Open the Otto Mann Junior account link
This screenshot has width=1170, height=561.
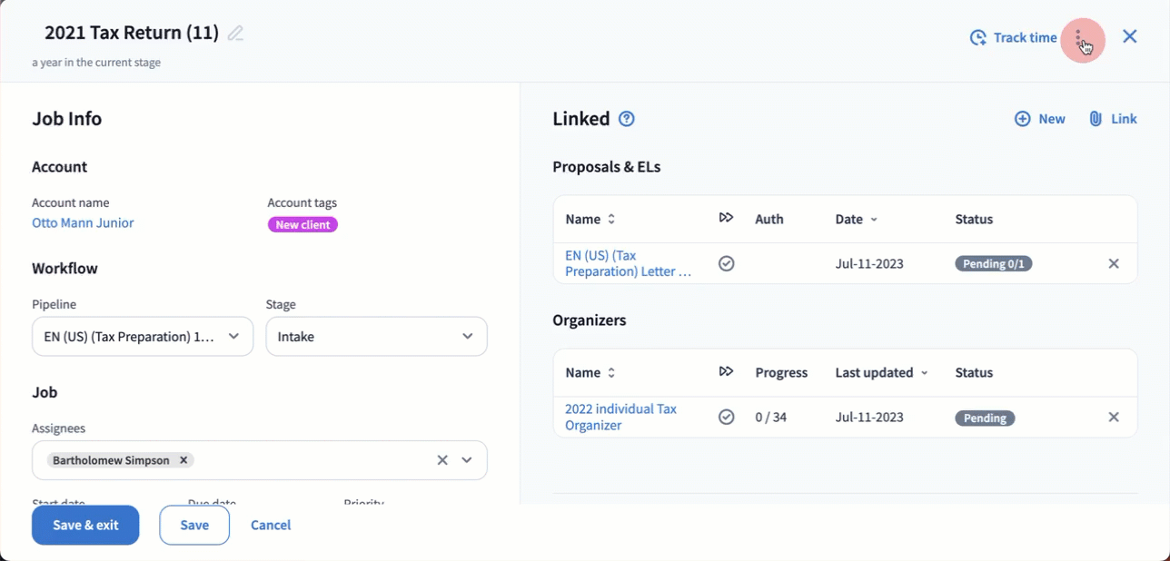pyautogui.click(x=83, y=223)
